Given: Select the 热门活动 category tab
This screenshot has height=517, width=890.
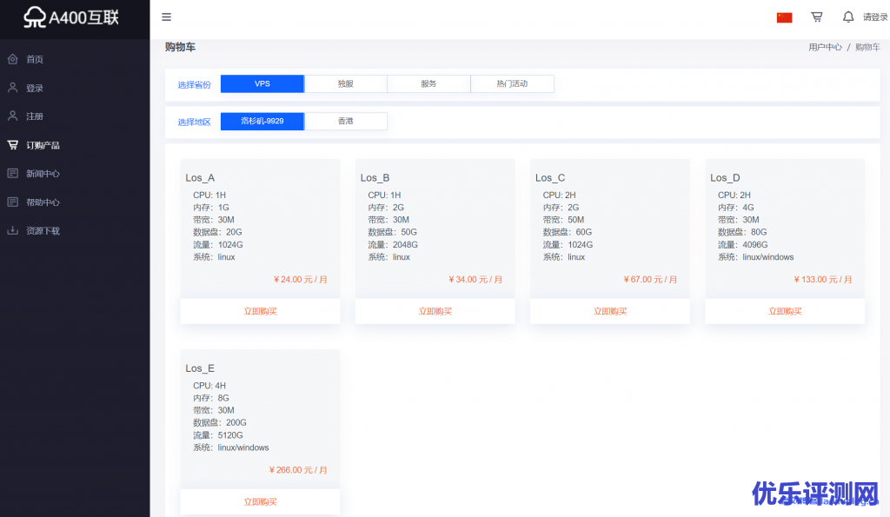Looking at the screenshot, I should click(512, 84).
